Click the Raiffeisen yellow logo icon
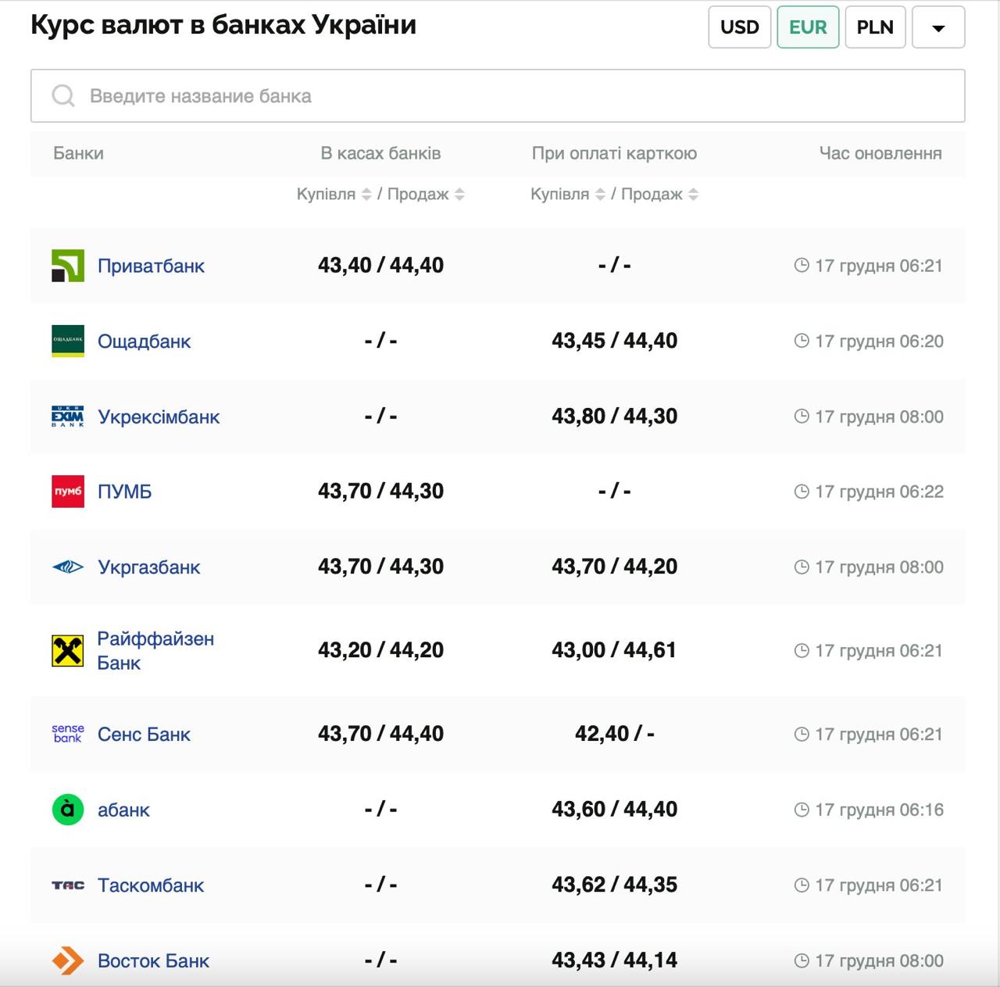This screenshot has height=987, width=1000. pyautogui.click(x=68, y=650)
